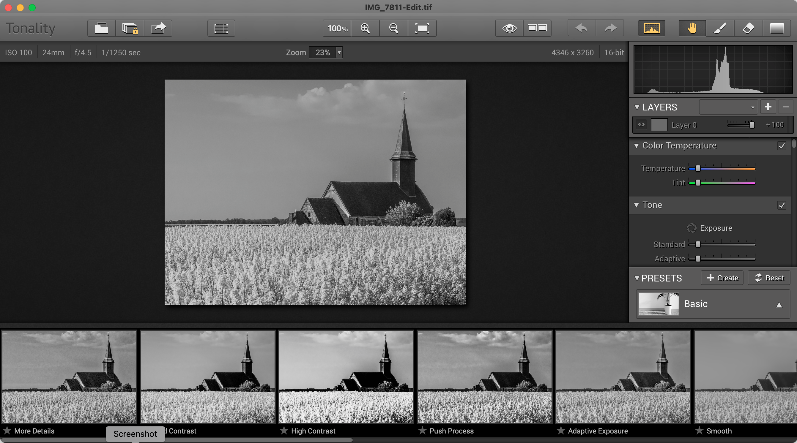Open an image file from toolbar

coord(101,28)
